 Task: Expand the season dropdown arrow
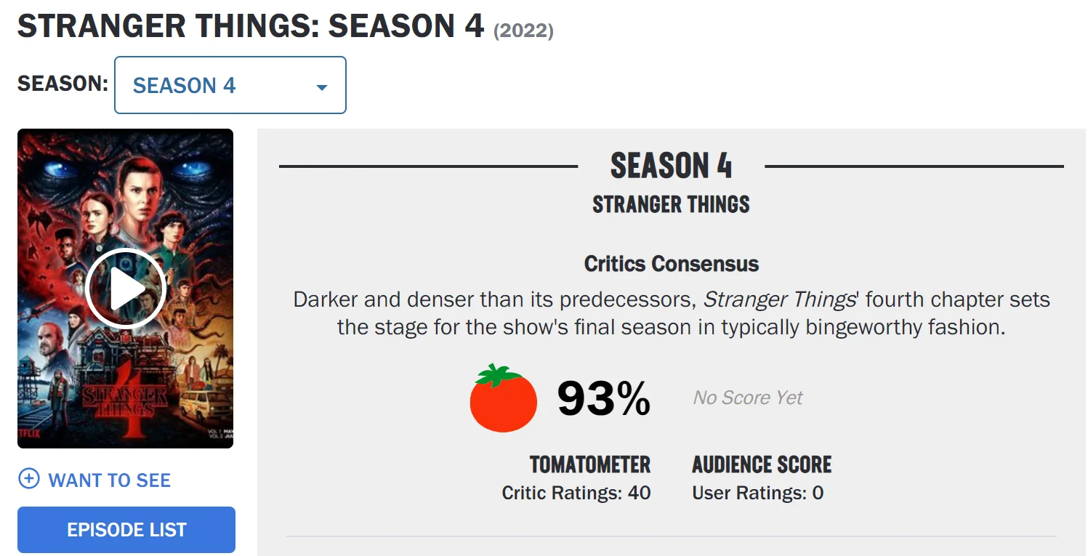321,87
